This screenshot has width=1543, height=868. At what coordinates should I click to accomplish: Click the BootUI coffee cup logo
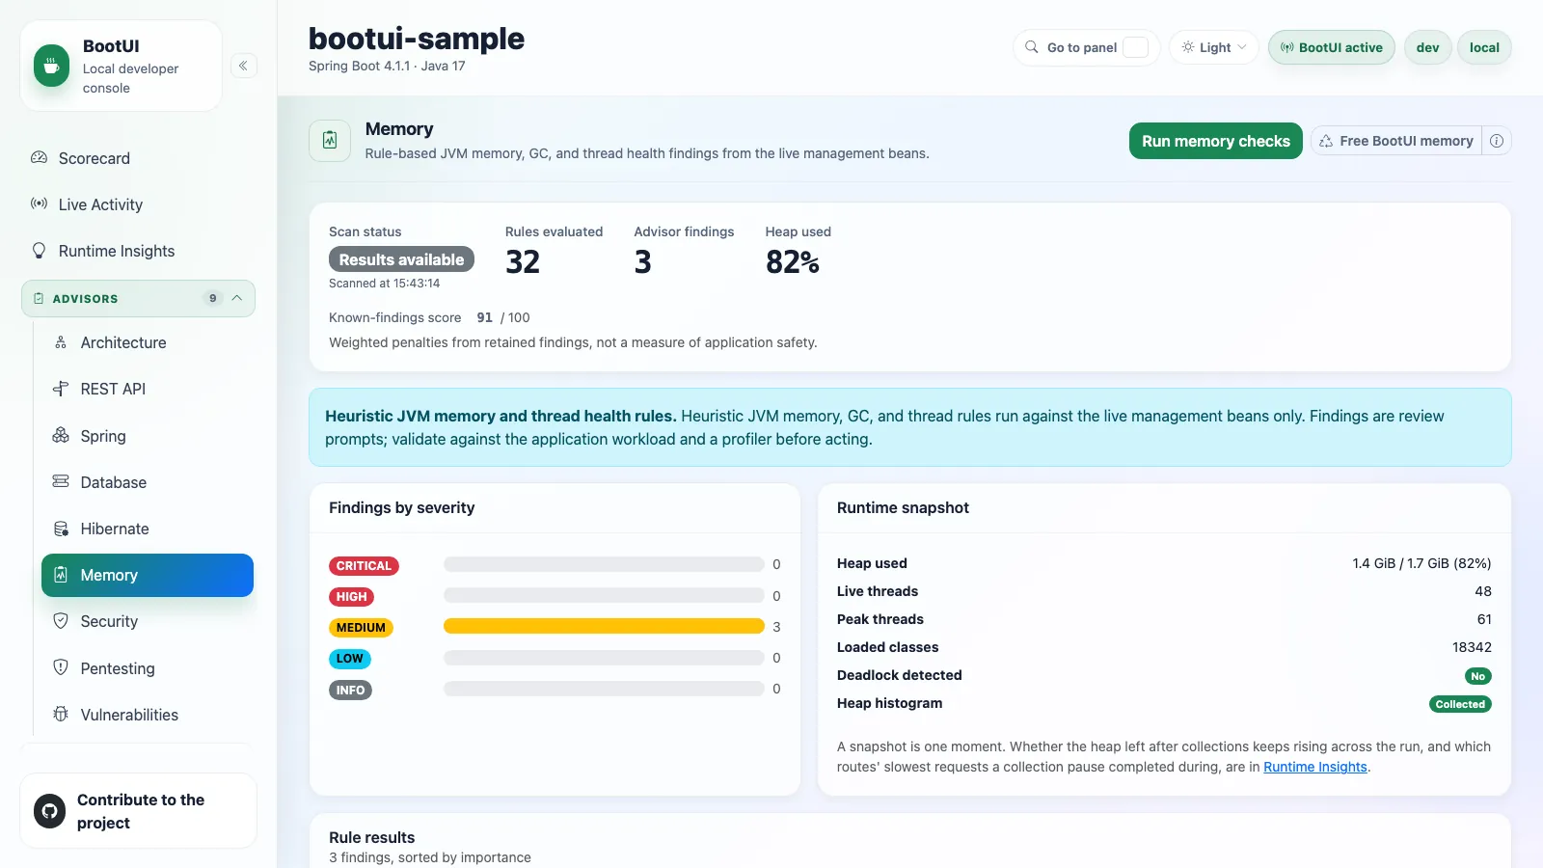tap(52, 67)
